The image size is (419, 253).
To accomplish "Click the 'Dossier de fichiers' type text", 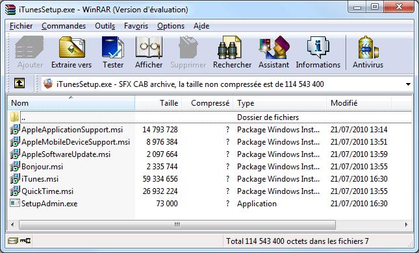I will point(268,117).
